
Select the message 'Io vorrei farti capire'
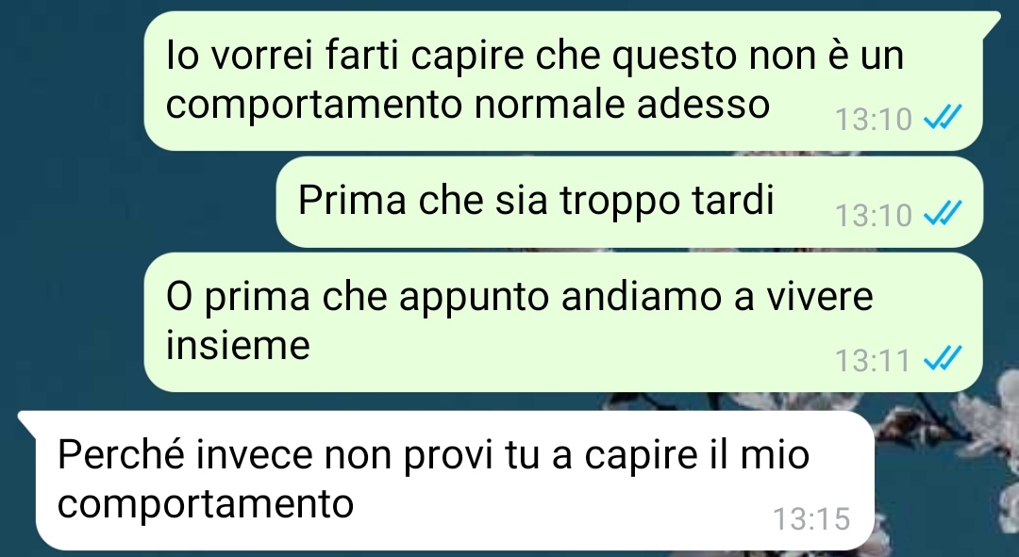563,81
